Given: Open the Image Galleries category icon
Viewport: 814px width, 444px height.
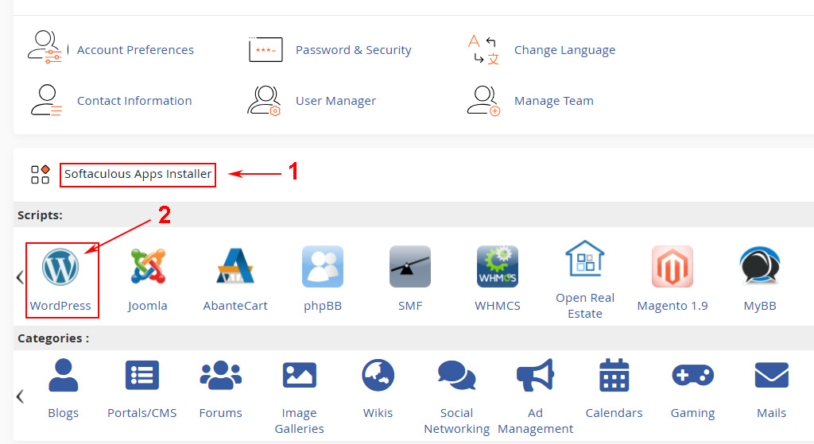Looking at the screenshot, I should (x=300, y=375).
